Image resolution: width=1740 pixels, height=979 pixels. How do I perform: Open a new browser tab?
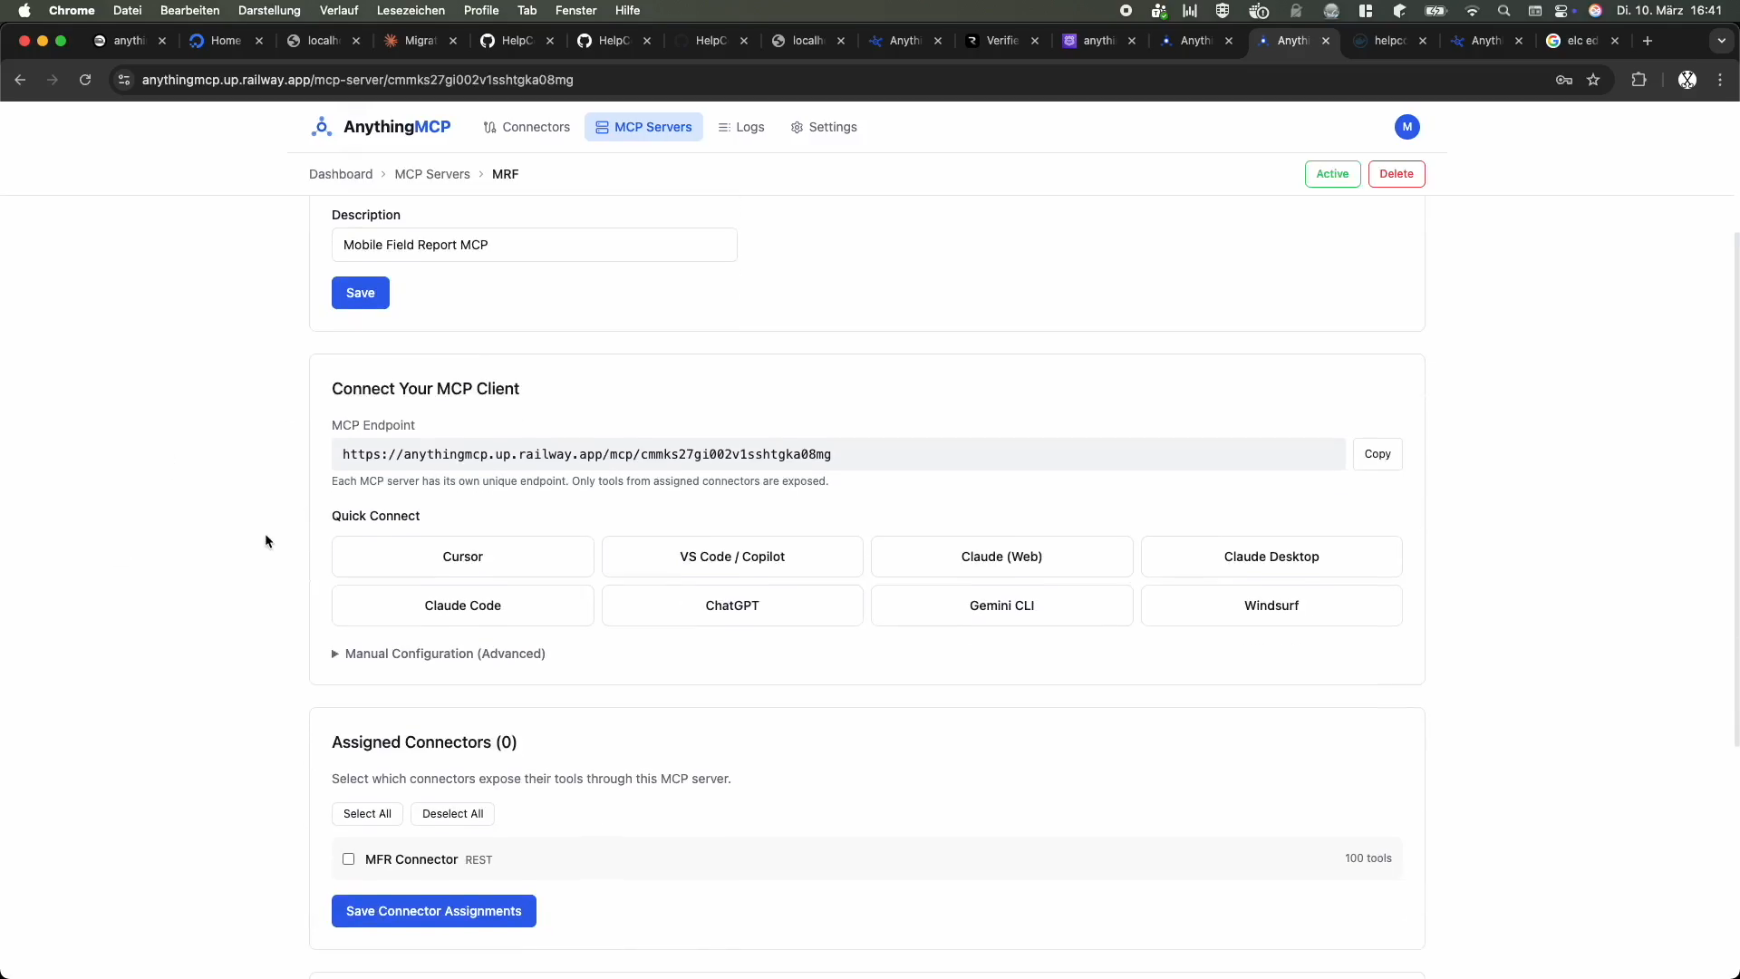pos(1648,41)
